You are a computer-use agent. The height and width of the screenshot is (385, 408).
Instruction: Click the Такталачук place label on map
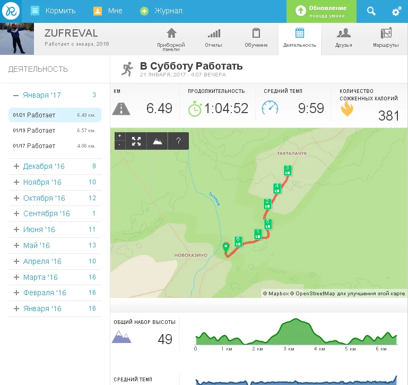pyautogui.click(x=292, y=153)
